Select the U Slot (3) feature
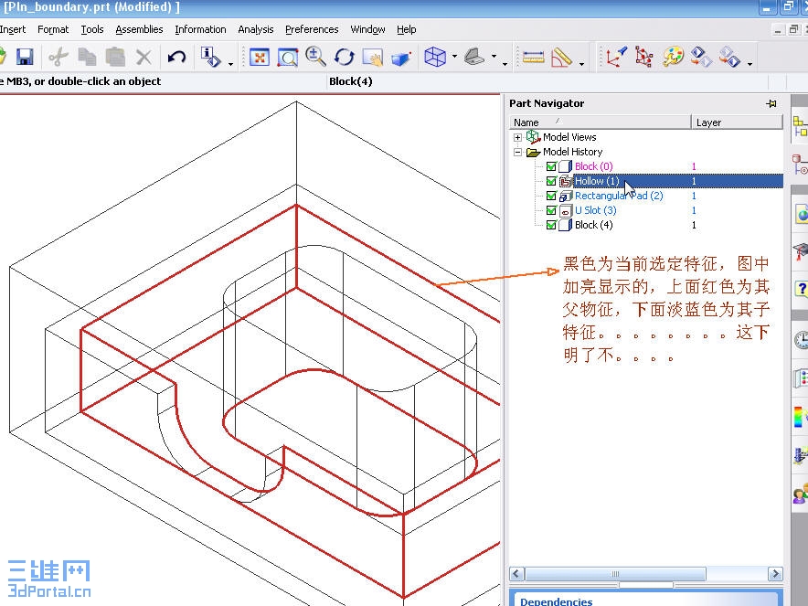Viewport: 808px width, 606px height. tap(595, 210)
